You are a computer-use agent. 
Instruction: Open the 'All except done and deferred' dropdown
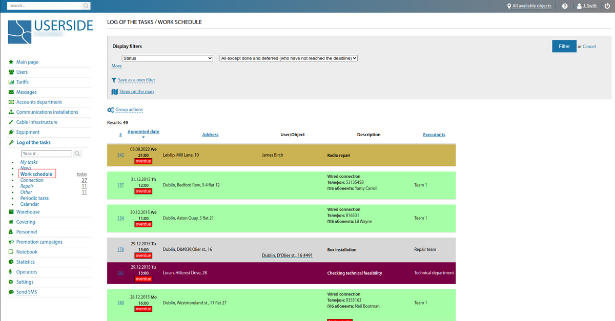(x=288, y=58)
